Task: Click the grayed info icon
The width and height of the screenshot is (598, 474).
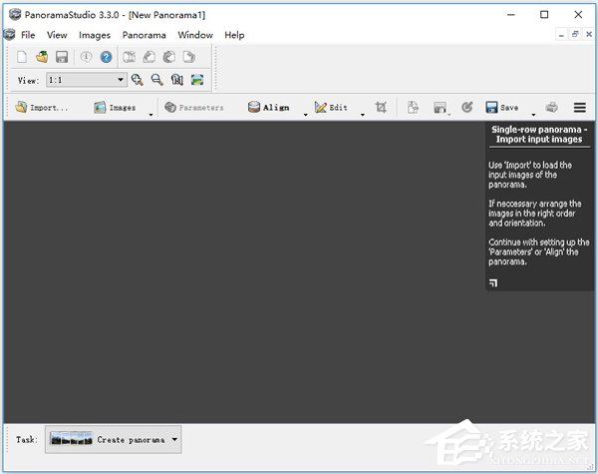Action: point(86,57)
